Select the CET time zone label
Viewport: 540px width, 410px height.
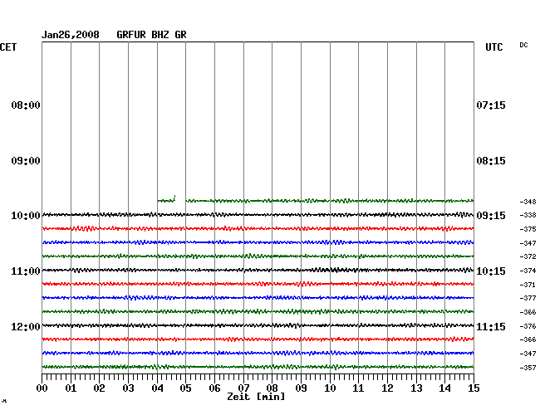pyautogui.click(x=8, y=46)
